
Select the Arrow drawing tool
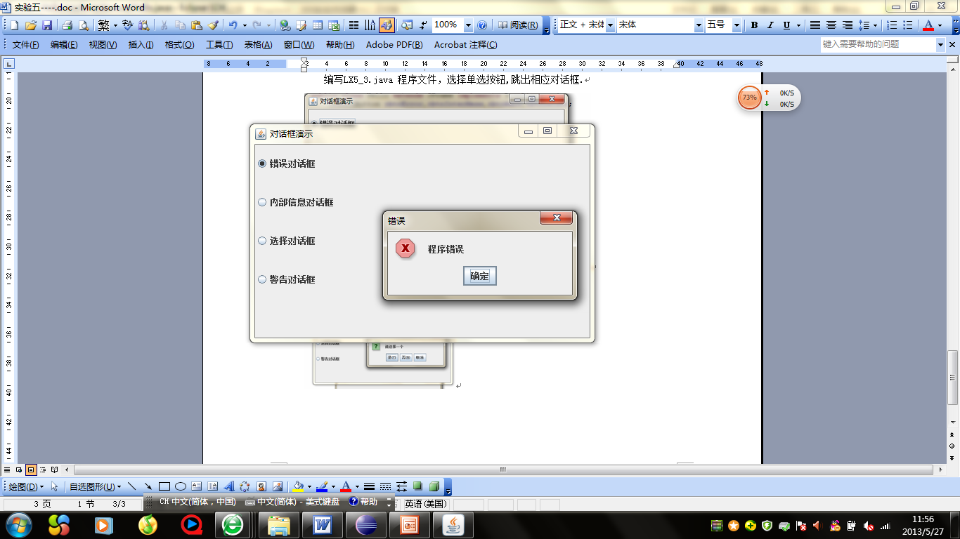tap(148, 486)
